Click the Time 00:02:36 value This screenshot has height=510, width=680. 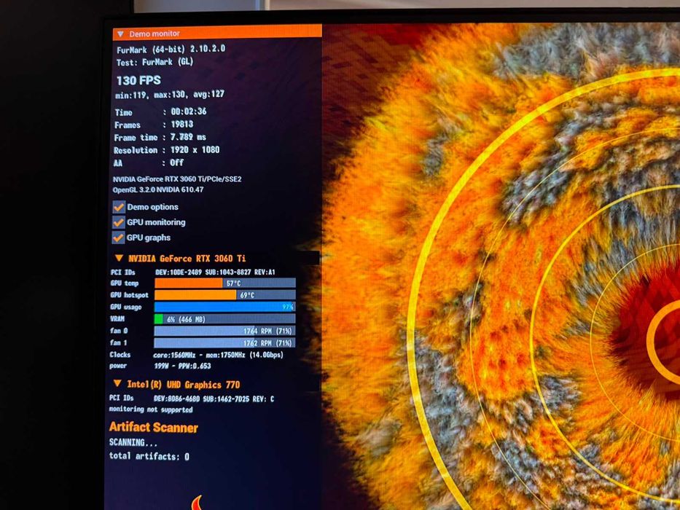click(x=189, y=111)
